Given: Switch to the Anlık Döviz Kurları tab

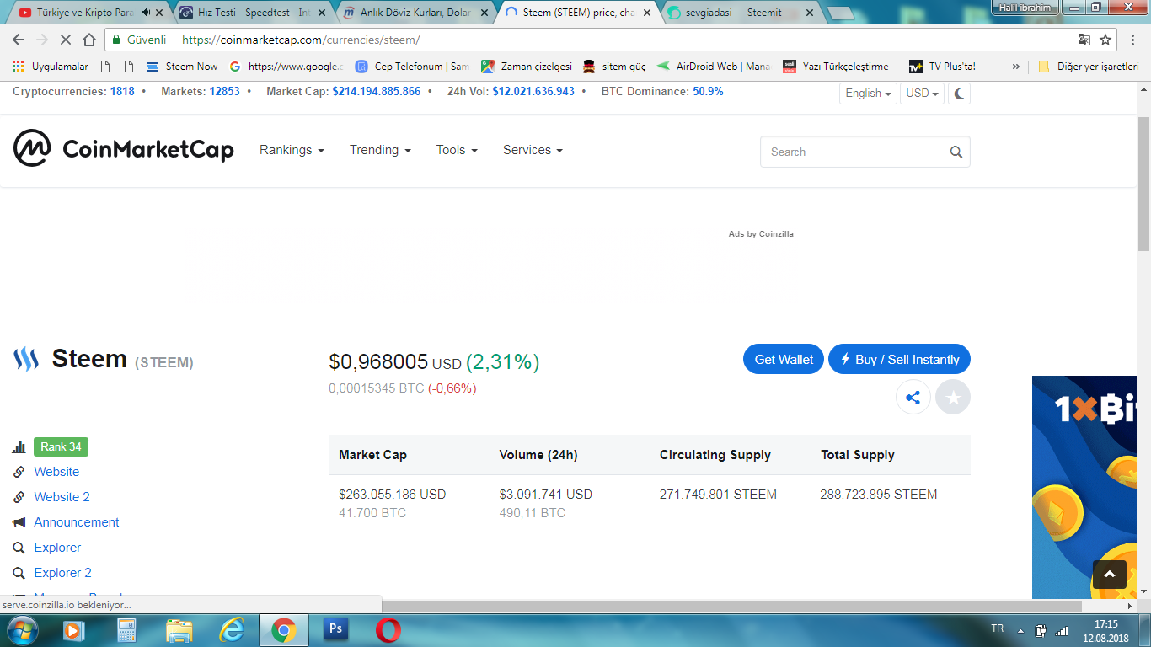Looking at the screenshot, I should (415, 13).
